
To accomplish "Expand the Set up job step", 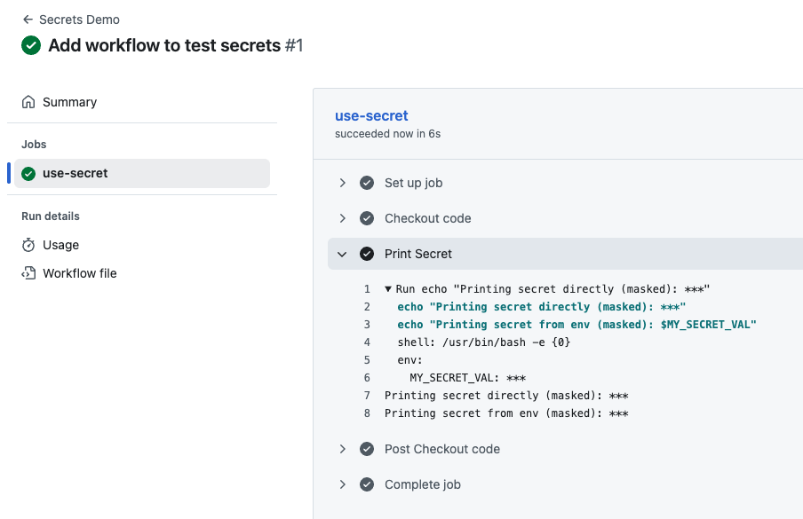I will click(x=343, y=183).
